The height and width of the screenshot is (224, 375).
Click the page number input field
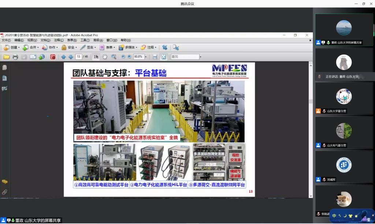(x=78, y=57)
